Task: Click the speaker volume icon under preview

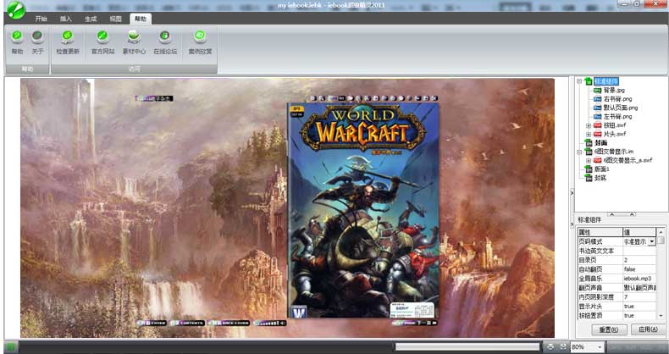Action: tap(283, 324)
